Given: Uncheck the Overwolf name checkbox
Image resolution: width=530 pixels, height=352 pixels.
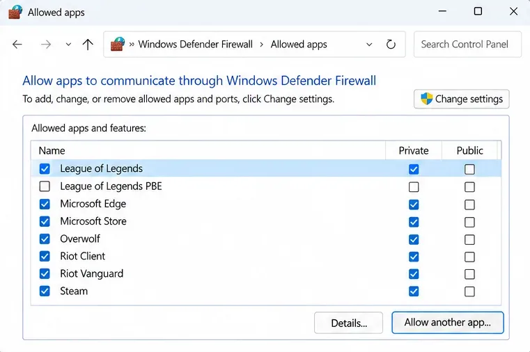Looking at the screenshot, I should pyautogui.click(x=45, y=239).
